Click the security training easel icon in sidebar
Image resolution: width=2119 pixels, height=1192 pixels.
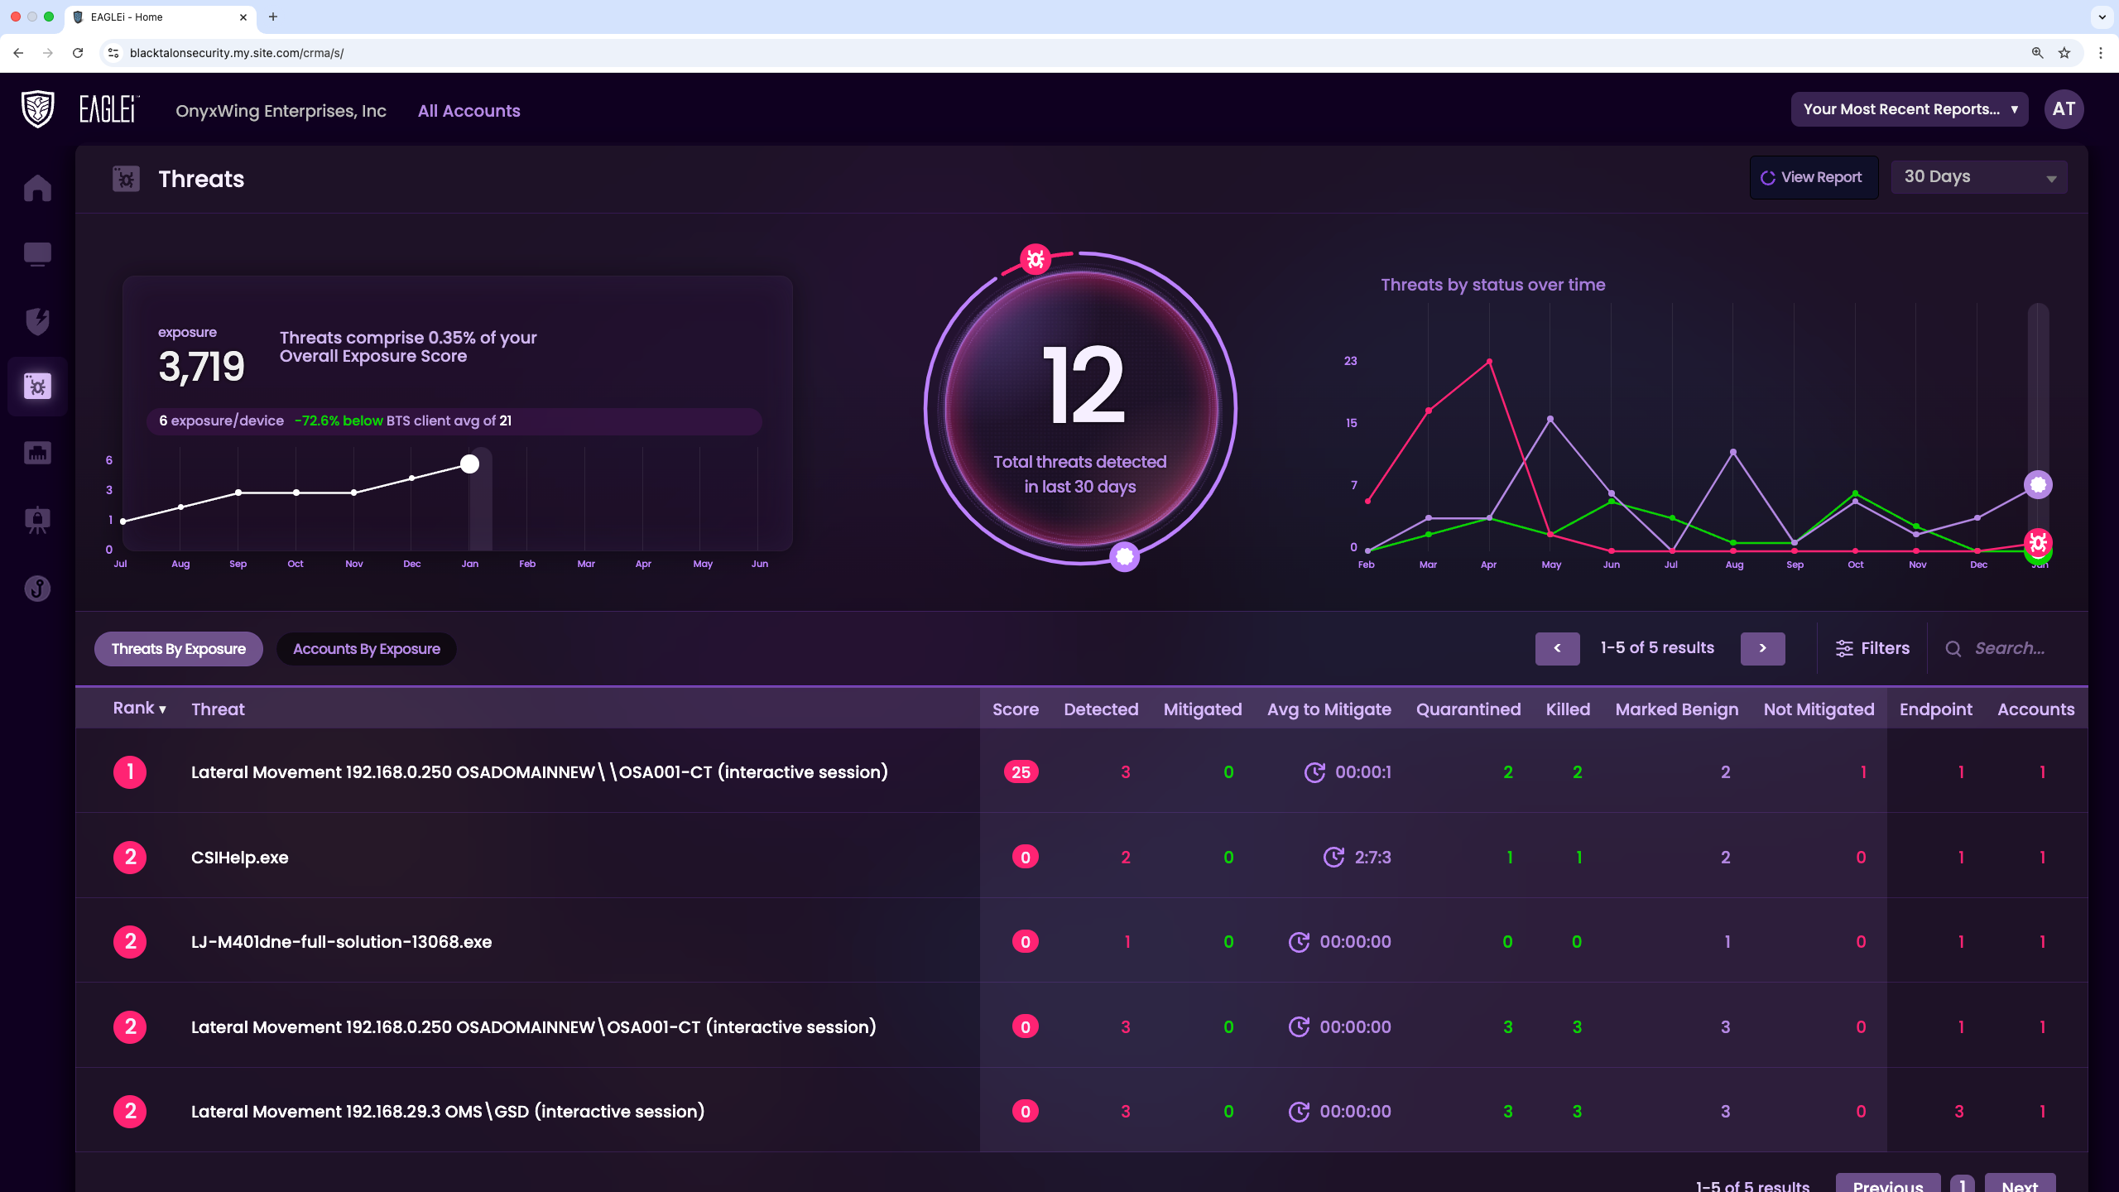(x=36, y=519)
